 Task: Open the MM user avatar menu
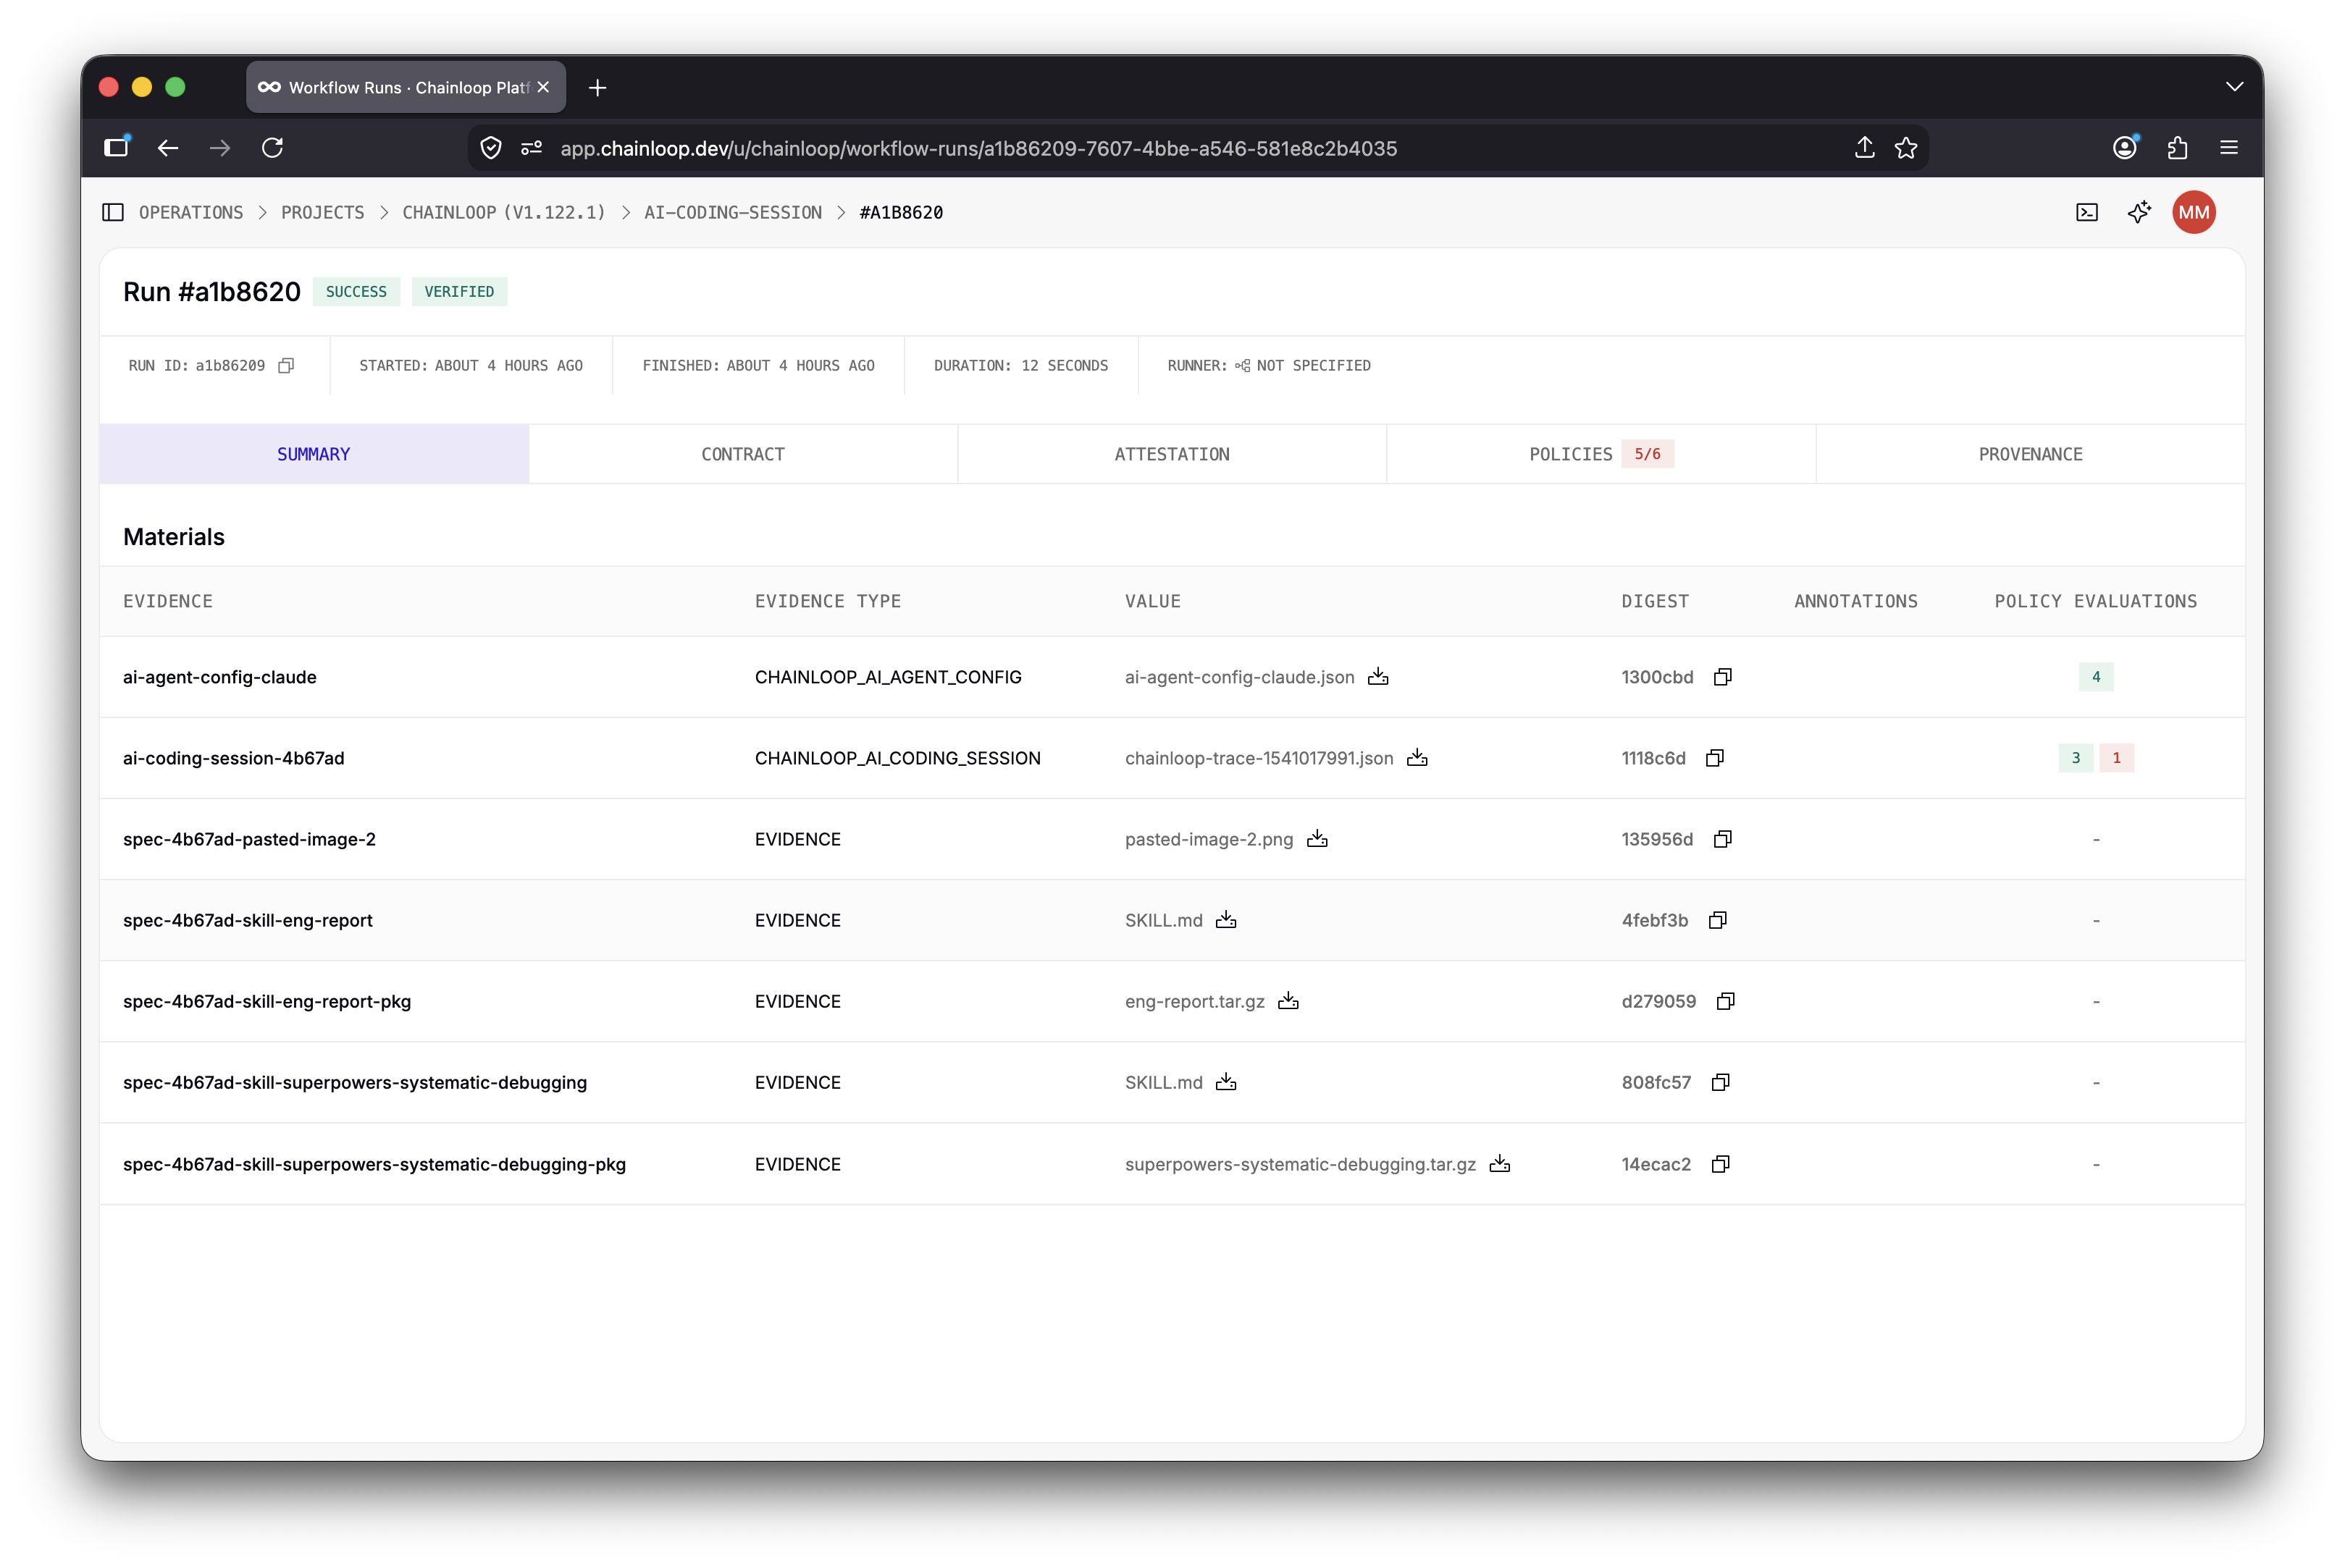click(x=2193, y=212)
